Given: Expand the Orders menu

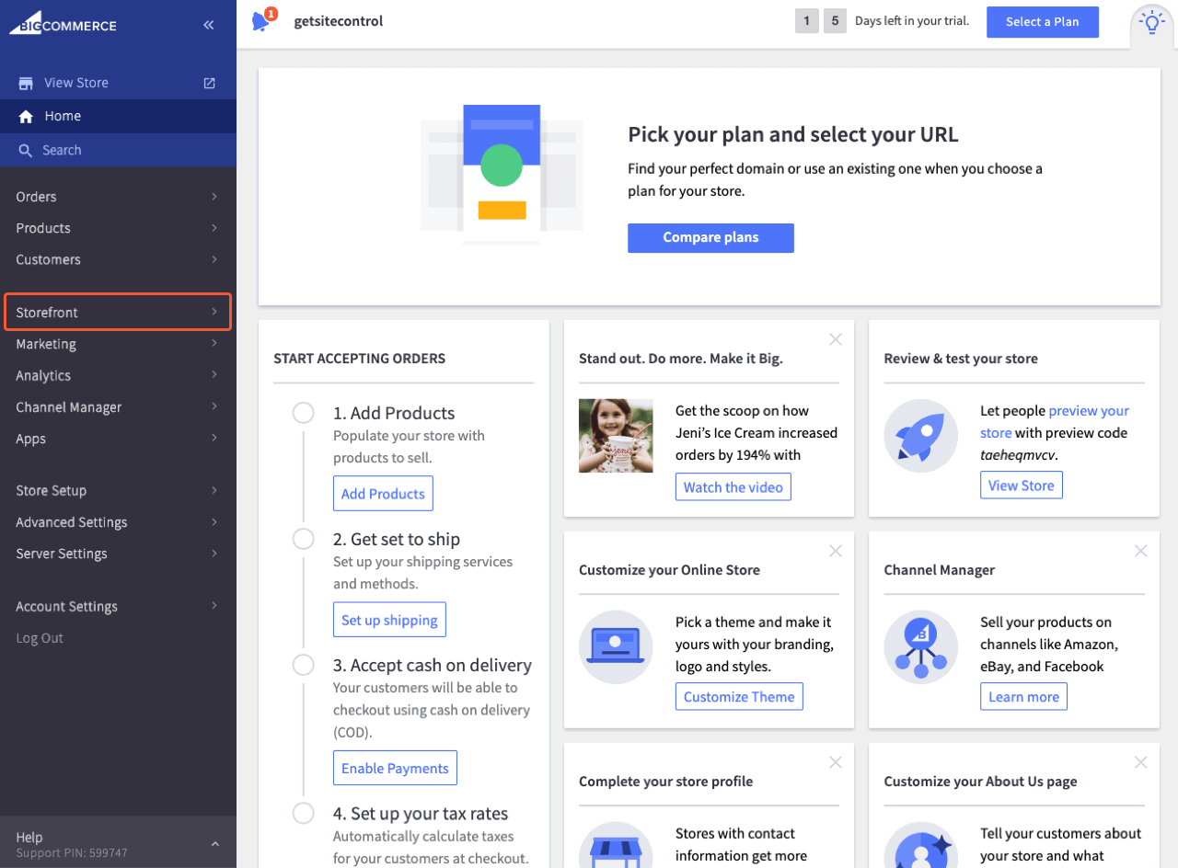Looking at the screenshot, I should click(x=118, y=197).
